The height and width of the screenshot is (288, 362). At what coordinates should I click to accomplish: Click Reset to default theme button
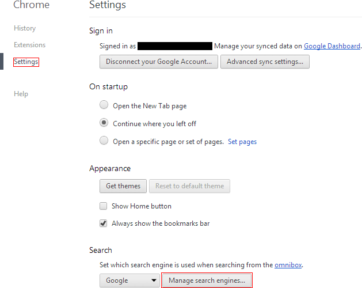click(189, 186)
